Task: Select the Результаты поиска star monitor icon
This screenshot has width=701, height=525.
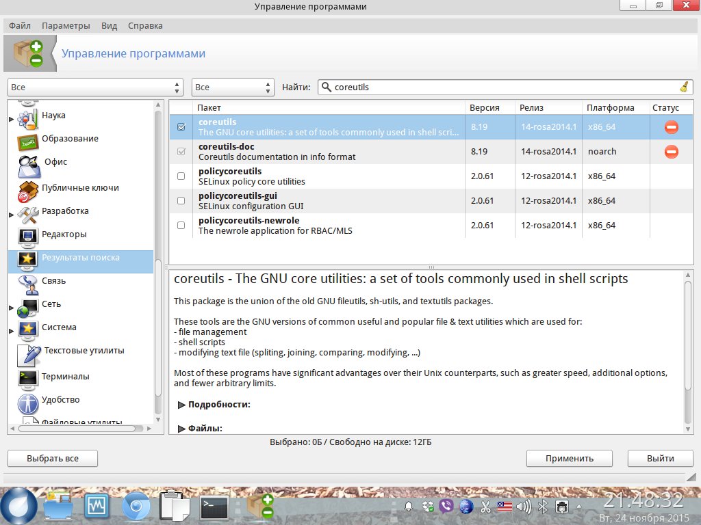Action: coord(27,261)
